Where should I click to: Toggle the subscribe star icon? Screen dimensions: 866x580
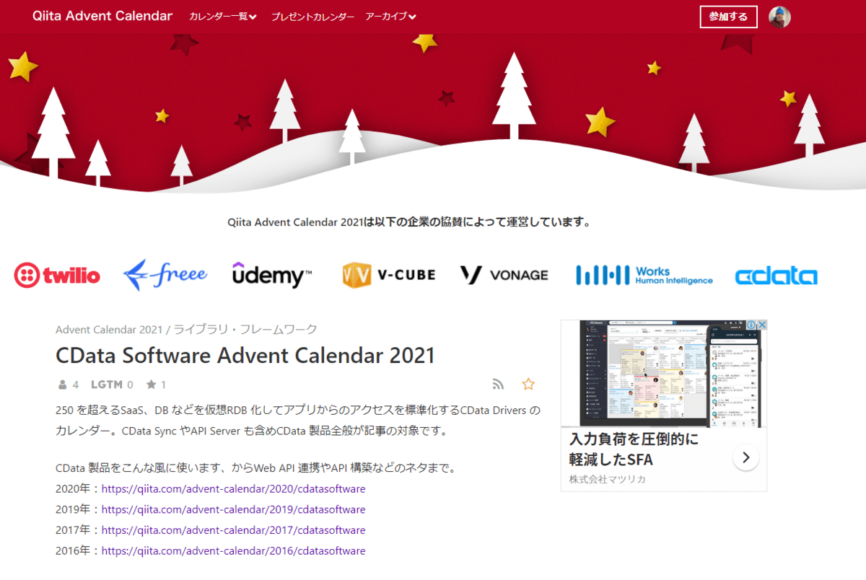click(528, 385)
